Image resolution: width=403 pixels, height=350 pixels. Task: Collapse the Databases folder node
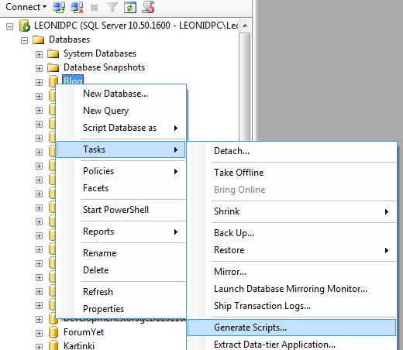24,40
